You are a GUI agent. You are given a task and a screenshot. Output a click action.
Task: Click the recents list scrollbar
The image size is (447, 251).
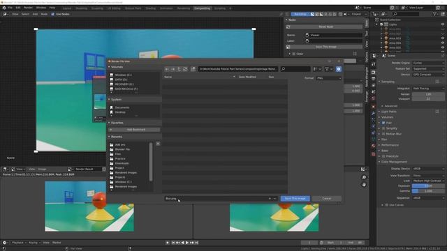tap(151, 162)
